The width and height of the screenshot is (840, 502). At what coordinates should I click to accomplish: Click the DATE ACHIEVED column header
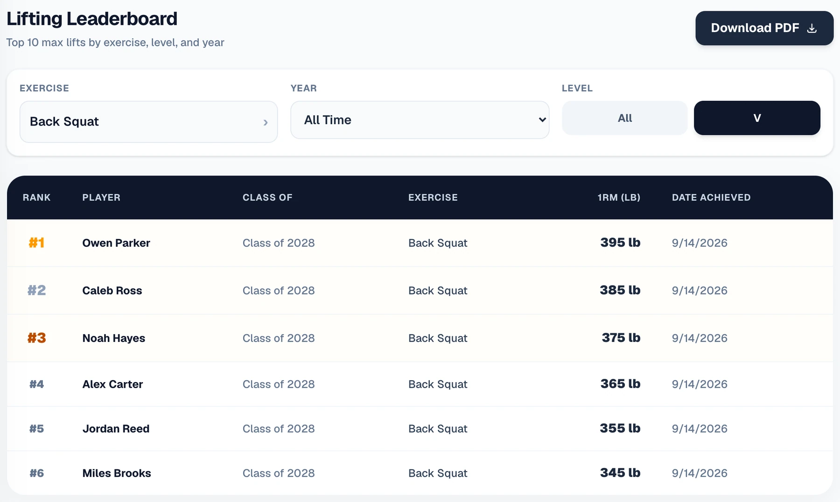(711, 197)
